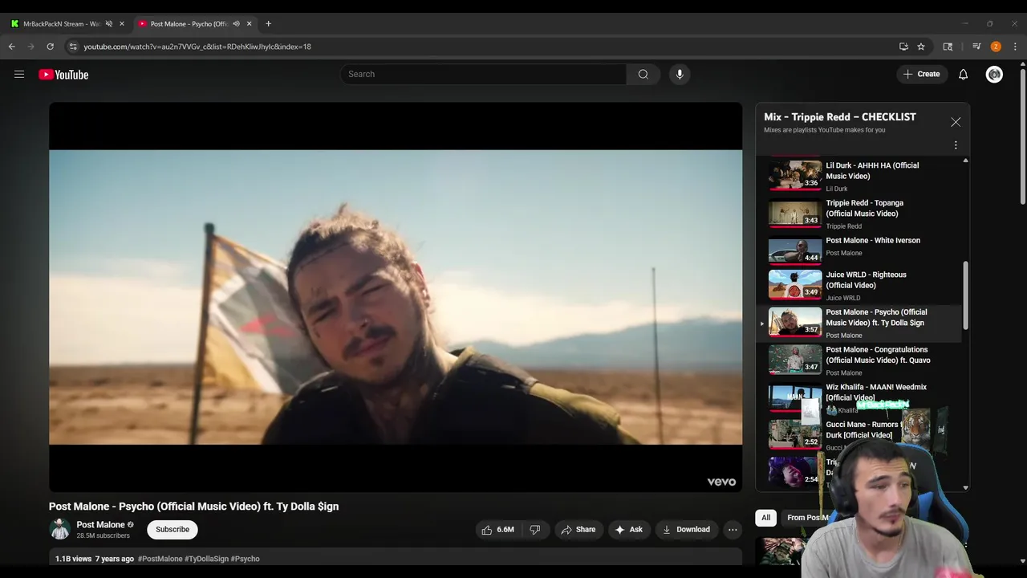Click the #PostMalone hashtag
1027x578 pixels.
[160, 559]
